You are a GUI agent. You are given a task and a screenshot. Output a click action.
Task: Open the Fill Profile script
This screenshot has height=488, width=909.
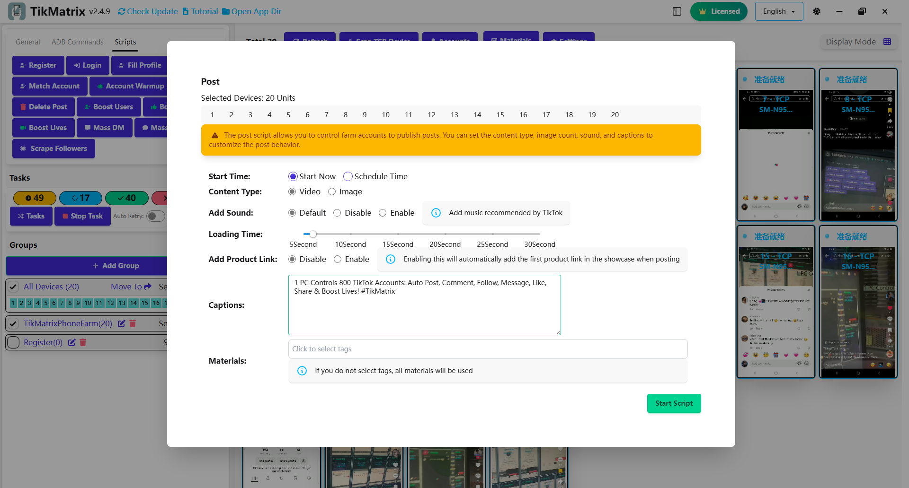pyautogui.click(x=140, y=65)
